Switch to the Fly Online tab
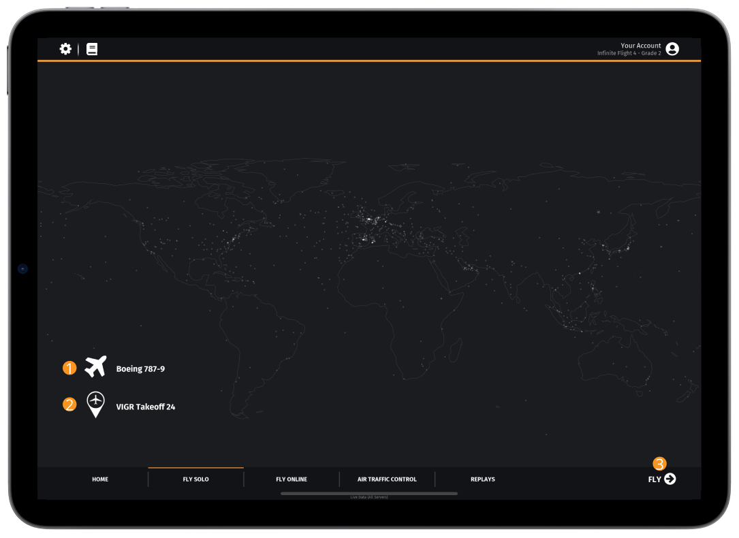The height and width of the screenshot is (538, 739). [x=292, y=479]
